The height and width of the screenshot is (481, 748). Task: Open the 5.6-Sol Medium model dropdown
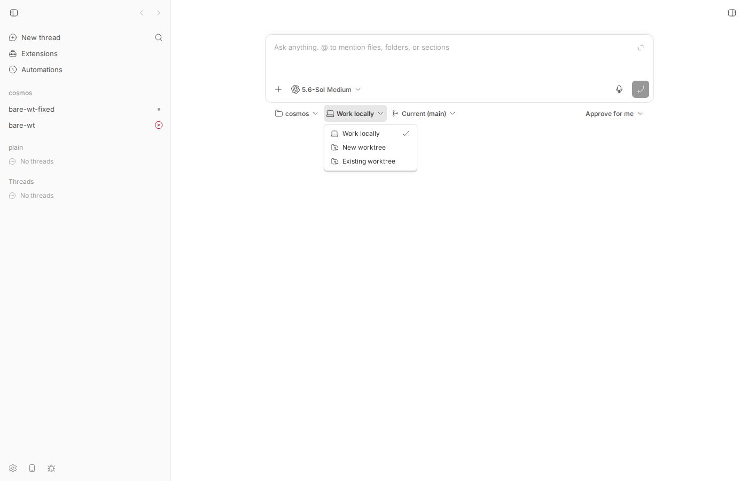point(326,89)
